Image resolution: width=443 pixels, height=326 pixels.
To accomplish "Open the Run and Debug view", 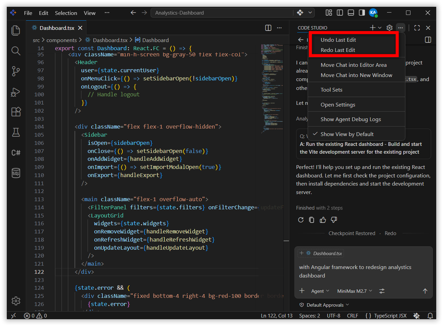I will point(16,92).
